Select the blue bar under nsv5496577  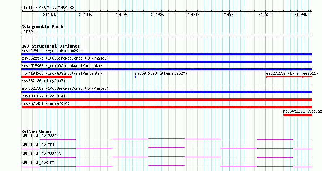click(x=166, y=54)
